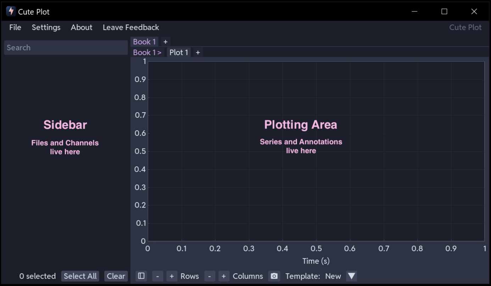The image size is (491, 286).
Task: Select the Book 1 tab
Action: click(144, 42)
